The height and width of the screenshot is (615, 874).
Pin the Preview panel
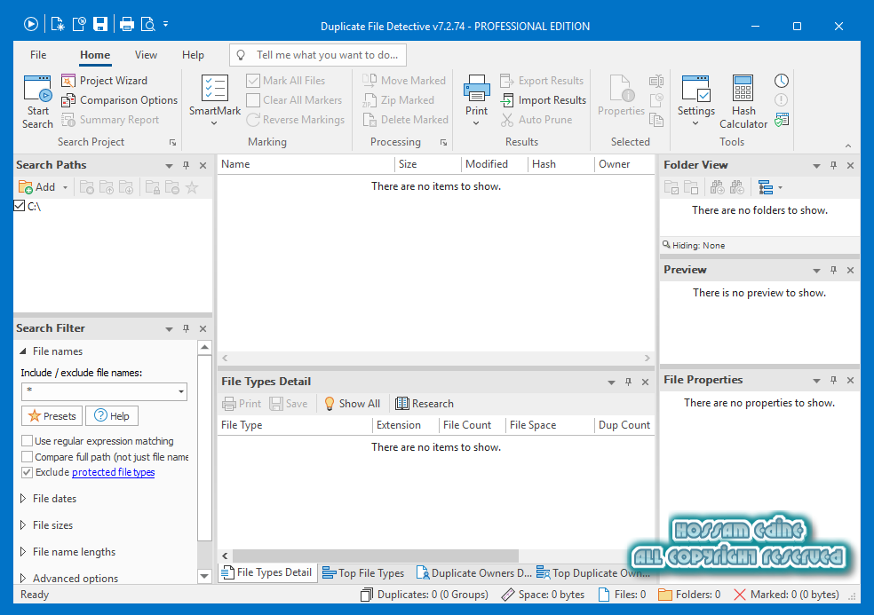[833, 270]
